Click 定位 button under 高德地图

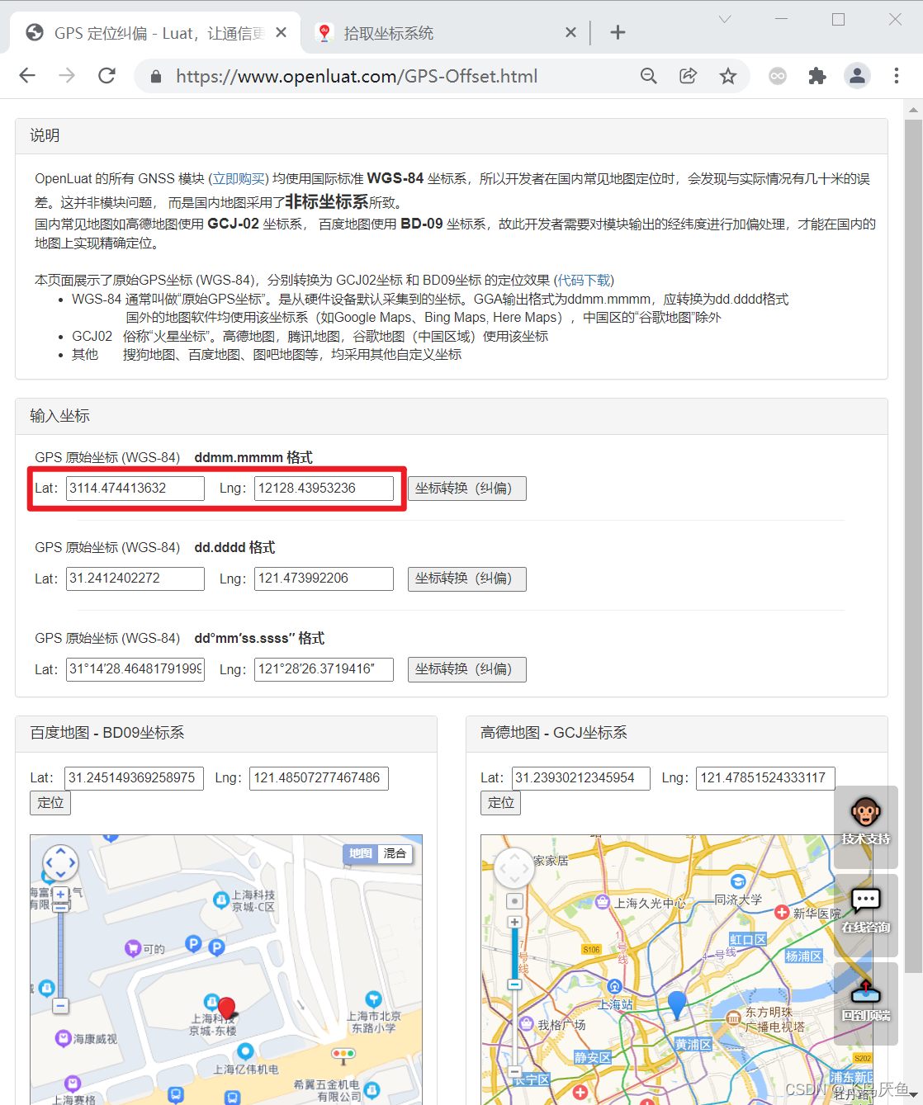pos(501,803)
